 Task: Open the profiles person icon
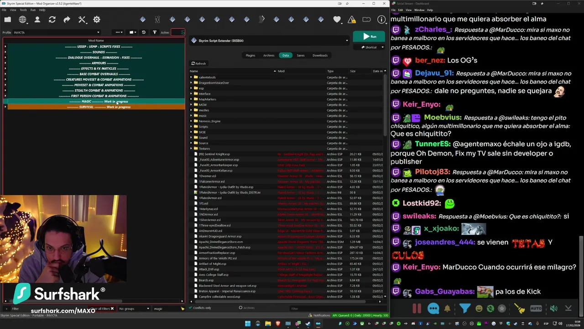tap(37, 20)
